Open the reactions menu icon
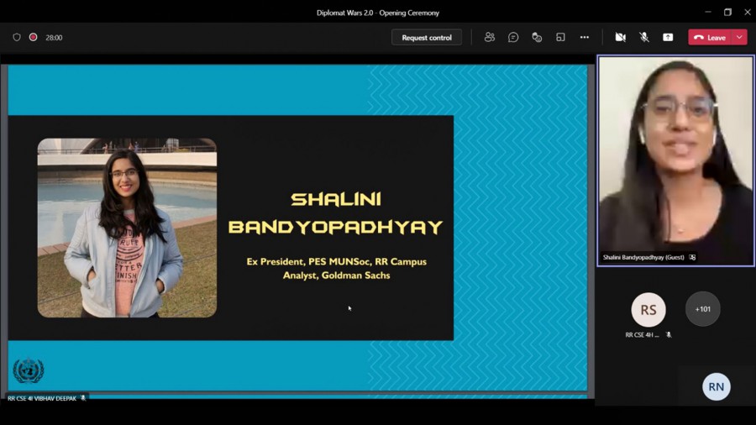The width and height of the screenshot is (756, 425). (537, 37)
